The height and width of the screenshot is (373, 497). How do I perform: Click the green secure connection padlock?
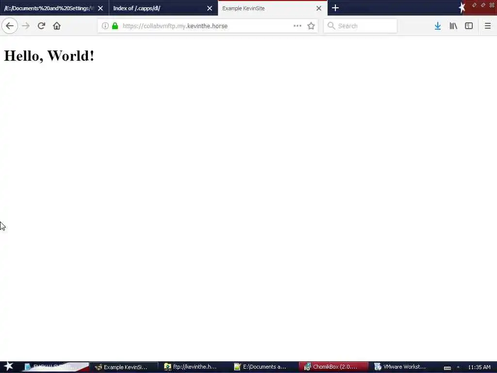pos(115,26)
